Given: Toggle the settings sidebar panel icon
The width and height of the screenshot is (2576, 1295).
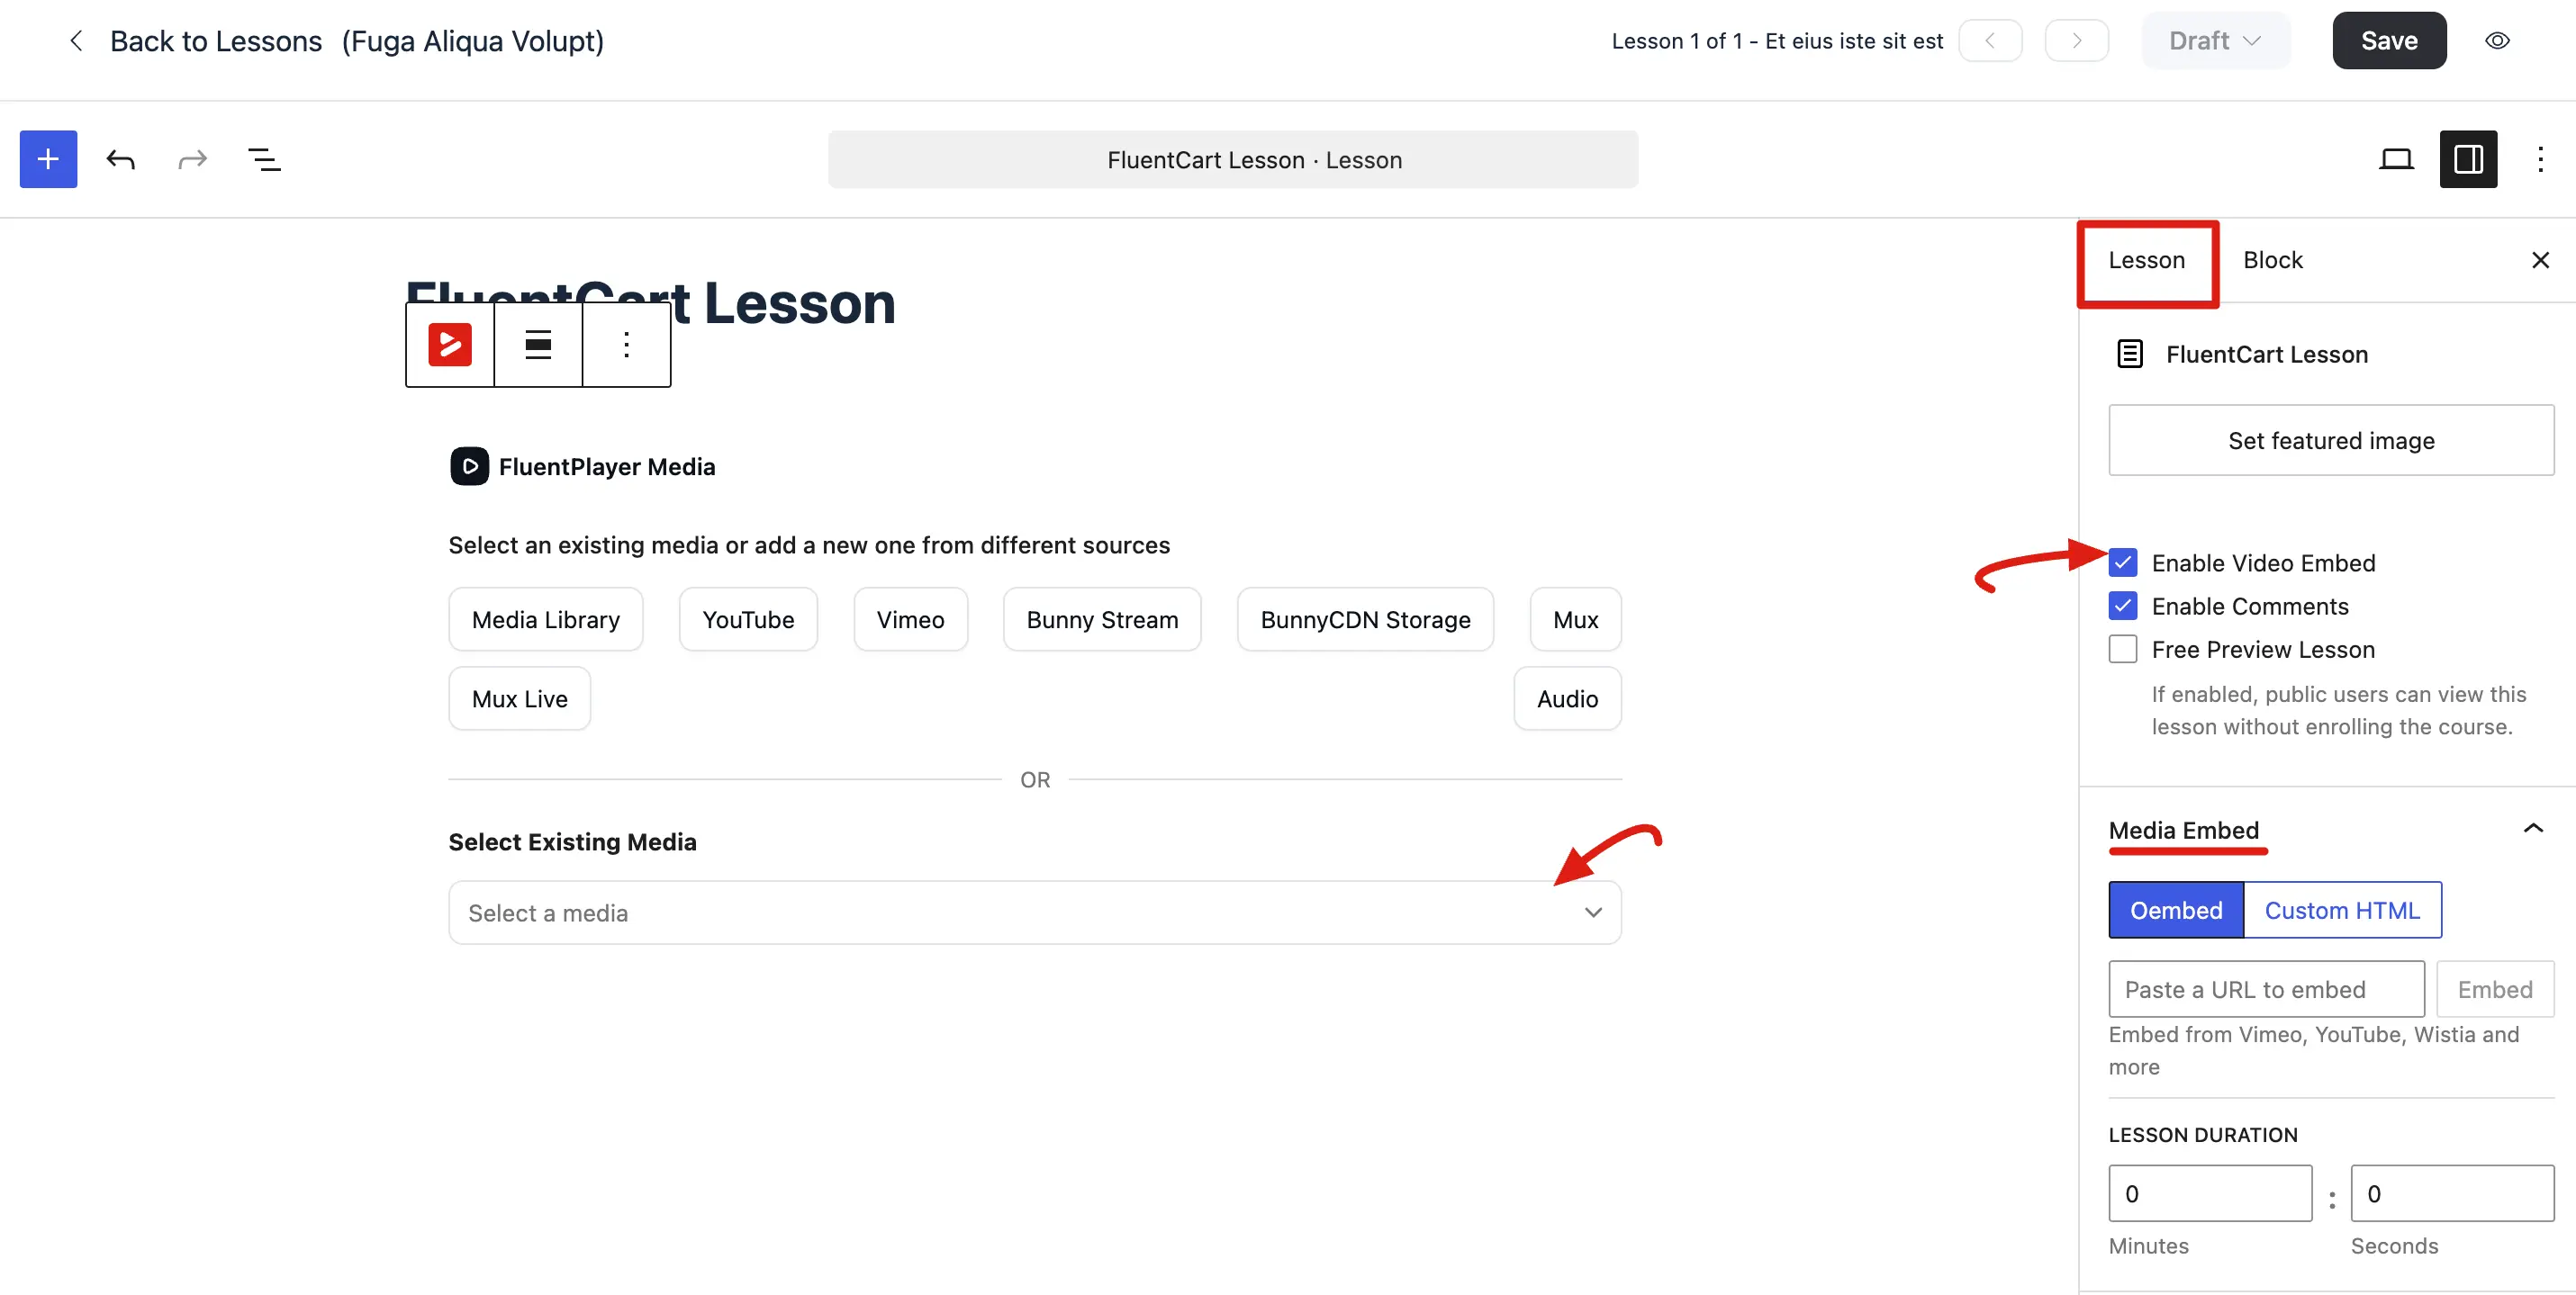Looking at the screenshot, I should click(2468, 159).
